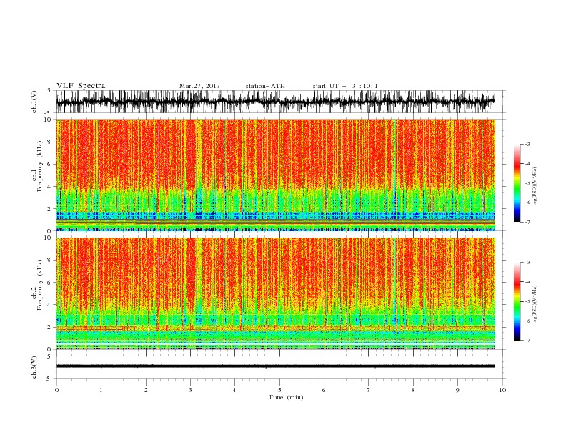
Task: Click inside the ch.2 spectrogram panel
Action: (276, 293)
